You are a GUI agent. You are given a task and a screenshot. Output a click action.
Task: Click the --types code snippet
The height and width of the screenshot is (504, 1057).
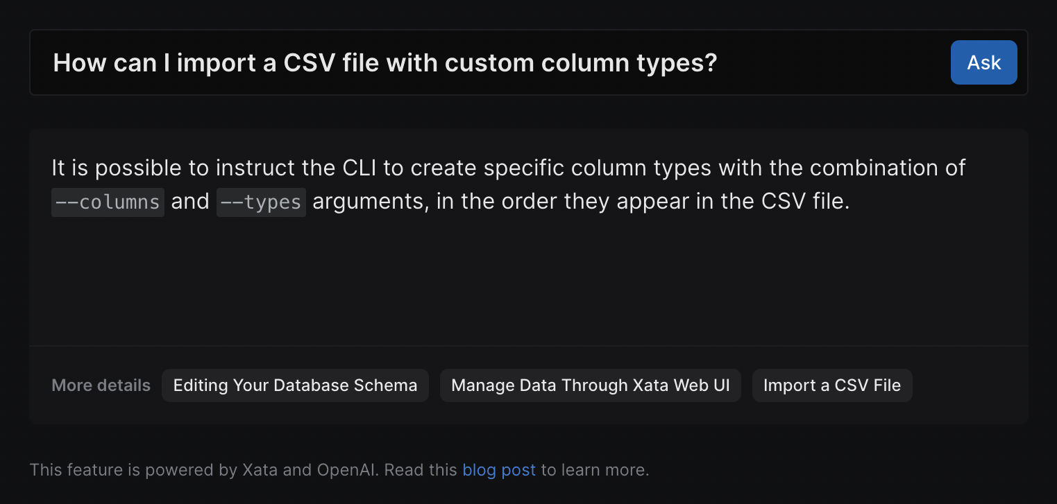point(261,202)
